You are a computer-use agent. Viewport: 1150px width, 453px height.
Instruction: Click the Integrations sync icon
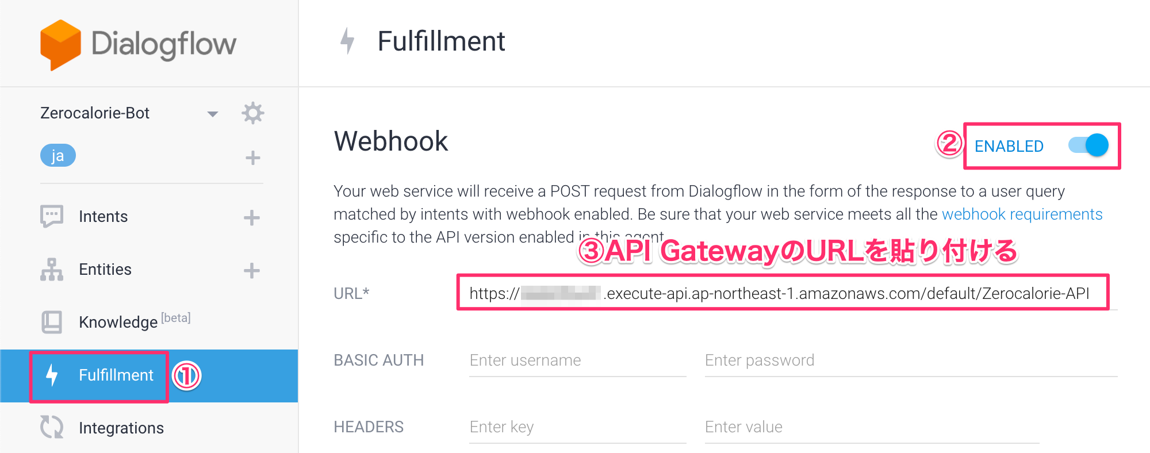pos(52,427)
